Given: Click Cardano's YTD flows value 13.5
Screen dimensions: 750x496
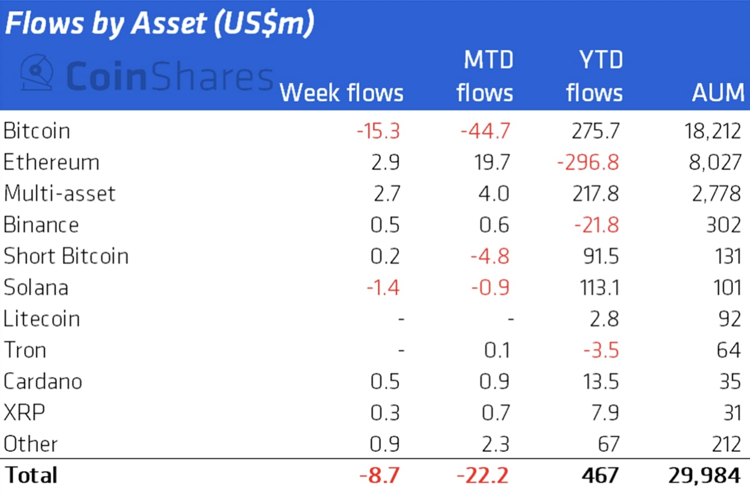Looking at the screenshot, I should [601, 381].
